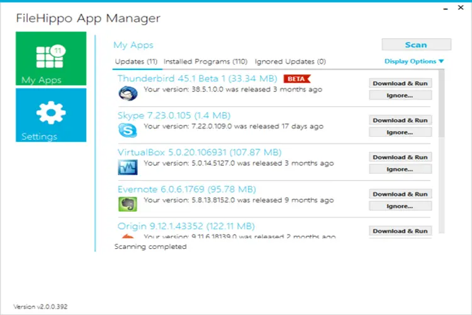472x315 pixels.
Task: Click the 11 updates badge on My Apps
Action: point(58,51)
